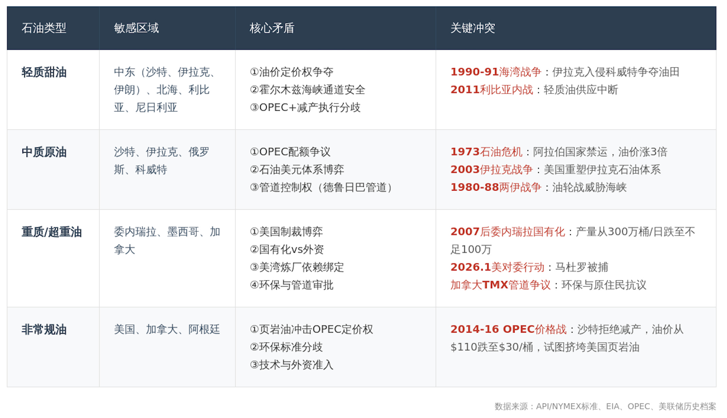Click the red 2026.1美对委行动 text
The width and height of the screenshot is (727, 418).
pyautogui.click(x=497, y=267)
